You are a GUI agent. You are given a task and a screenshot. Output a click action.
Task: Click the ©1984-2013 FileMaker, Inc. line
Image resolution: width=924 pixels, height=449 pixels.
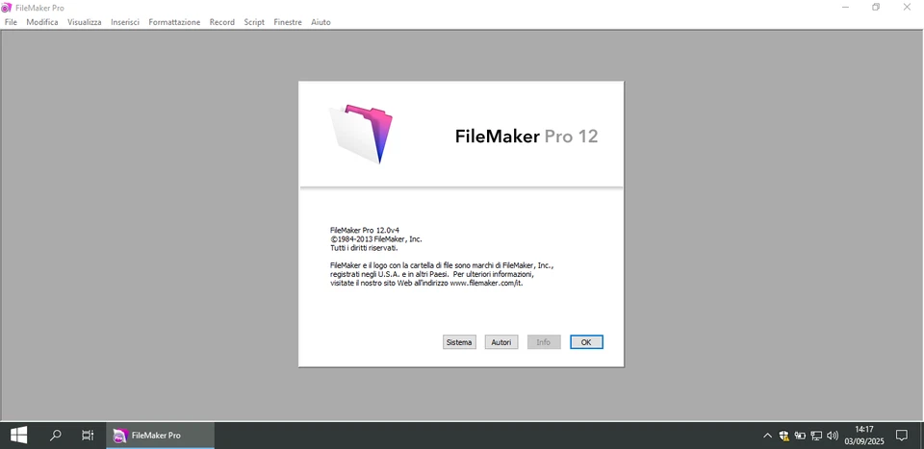376,238
